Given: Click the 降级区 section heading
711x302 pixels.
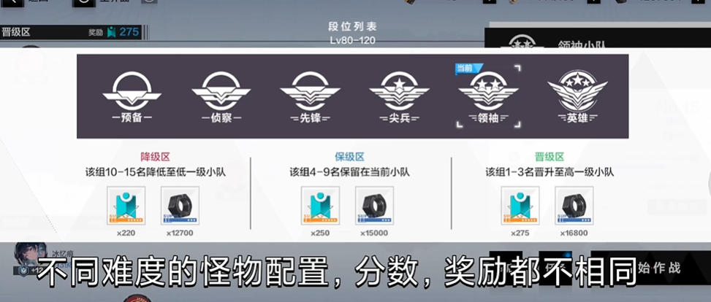Looking at the screenshot, I should [155, 157].
